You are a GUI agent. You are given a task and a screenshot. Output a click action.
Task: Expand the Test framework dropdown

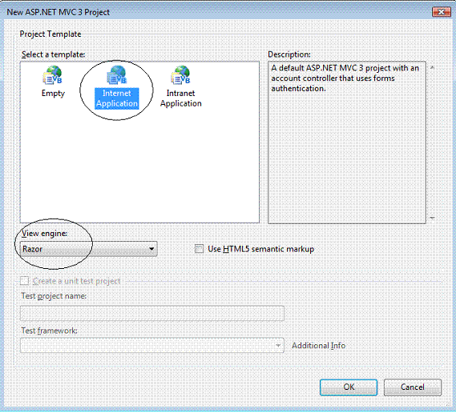pyautogui.click(x=151, y=345)
